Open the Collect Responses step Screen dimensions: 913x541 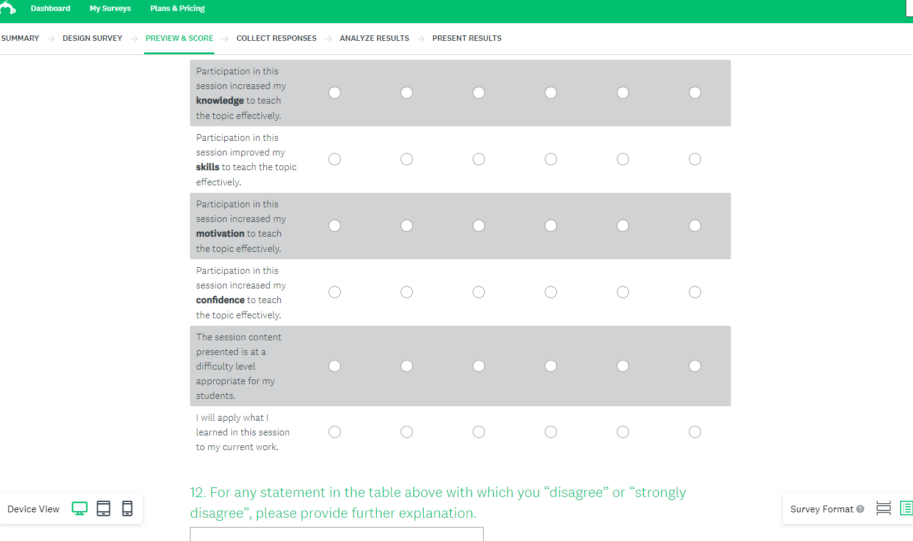coord(277,38)
